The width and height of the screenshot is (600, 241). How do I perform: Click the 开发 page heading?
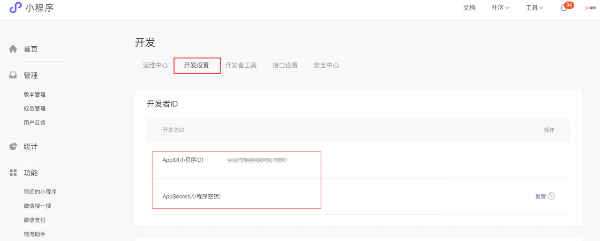tap(145, 43)
